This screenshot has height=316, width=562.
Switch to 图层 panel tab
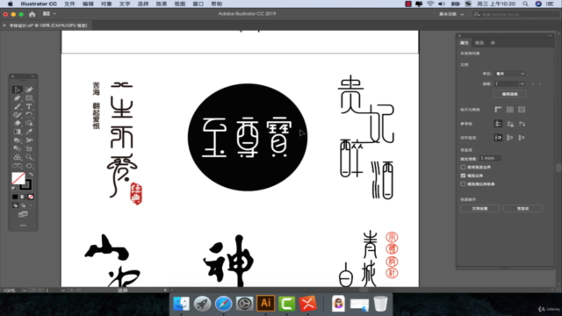click(479, 43)
